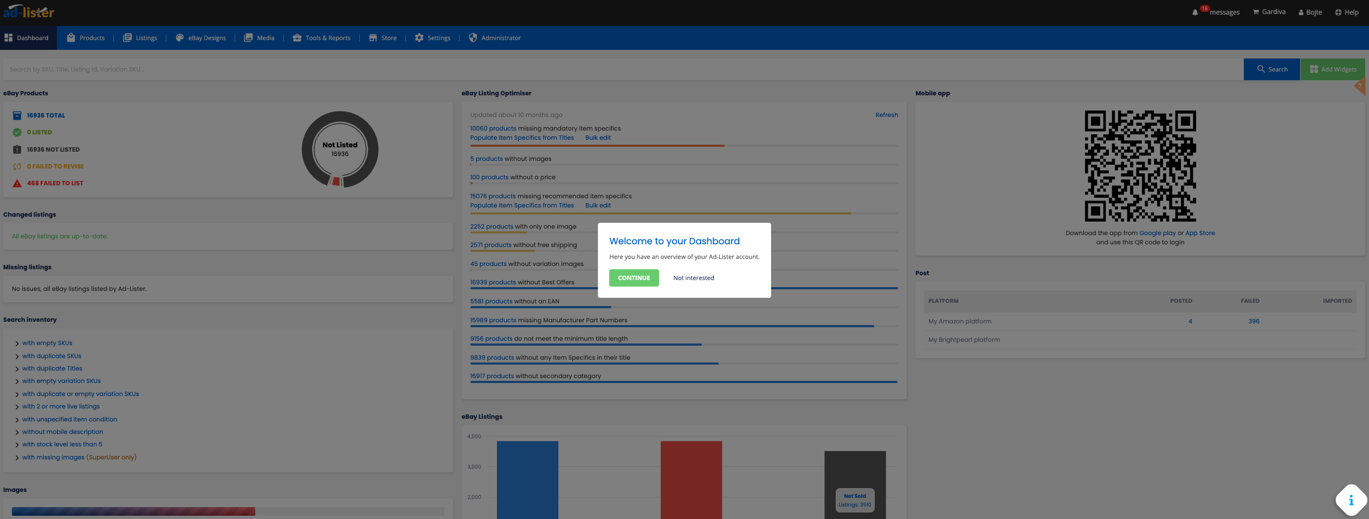Click first 'Bulk edit' link for mandatory specifics
The width and height of the screenshot is (1369, 519).
[x=598, y=138]
